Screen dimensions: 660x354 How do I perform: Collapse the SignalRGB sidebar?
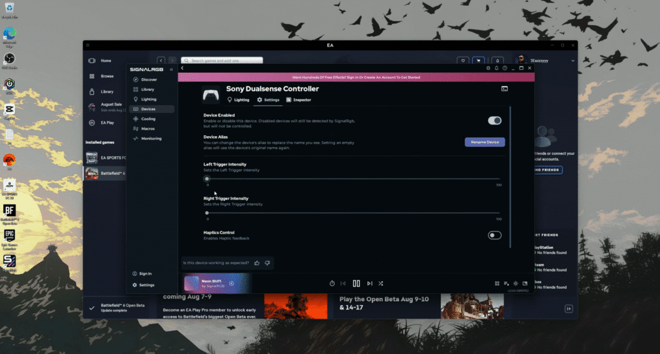[x=171, y=70]
